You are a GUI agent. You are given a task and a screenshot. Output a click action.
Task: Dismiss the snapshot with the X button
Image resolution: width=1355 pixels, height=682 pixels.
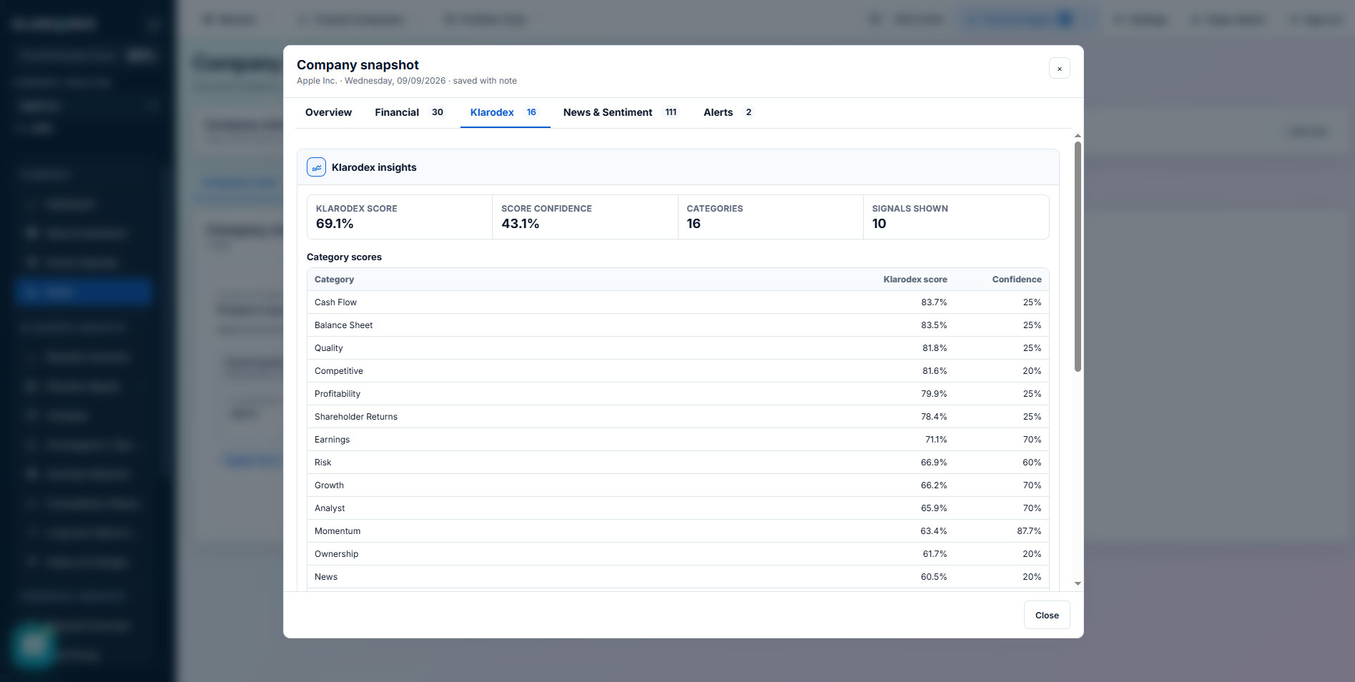[x=1059, y=69]
